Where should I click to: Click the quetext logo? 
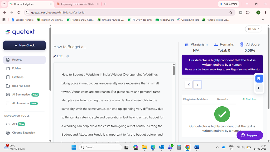coord(20,32)
